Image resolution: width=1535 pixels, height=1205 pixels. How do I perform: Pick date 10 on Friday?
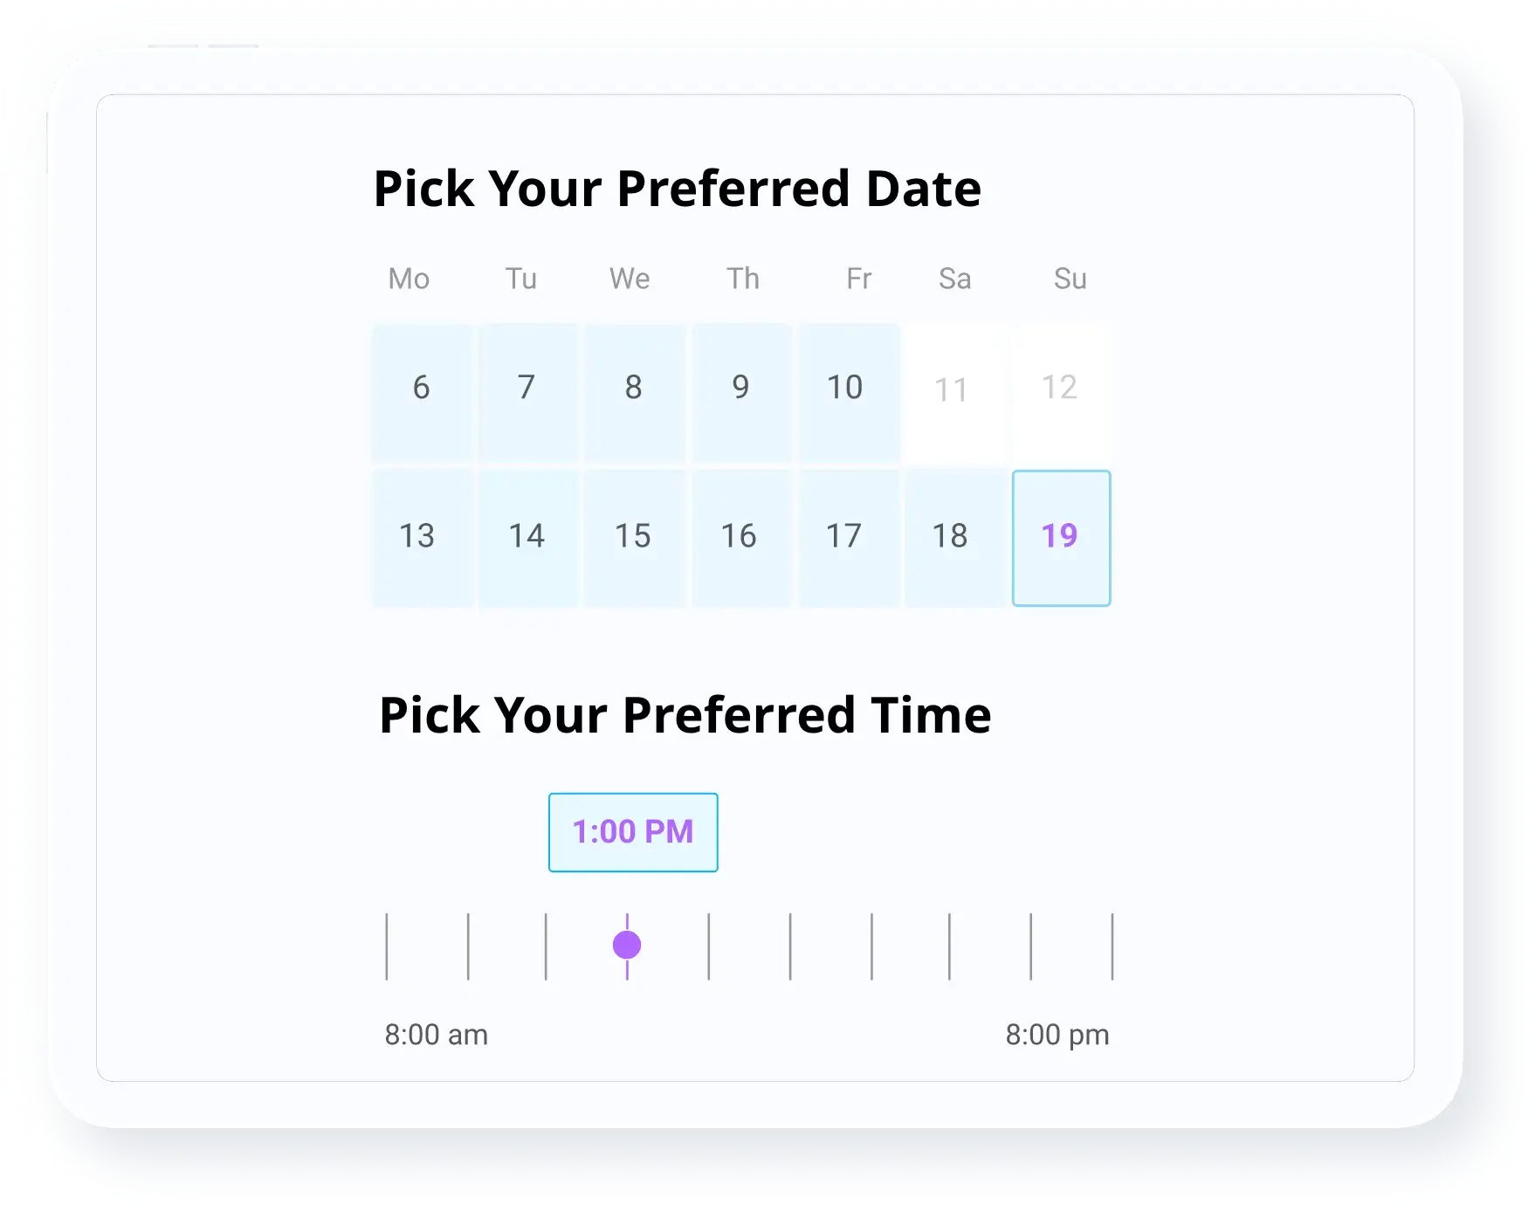[849, 391]
